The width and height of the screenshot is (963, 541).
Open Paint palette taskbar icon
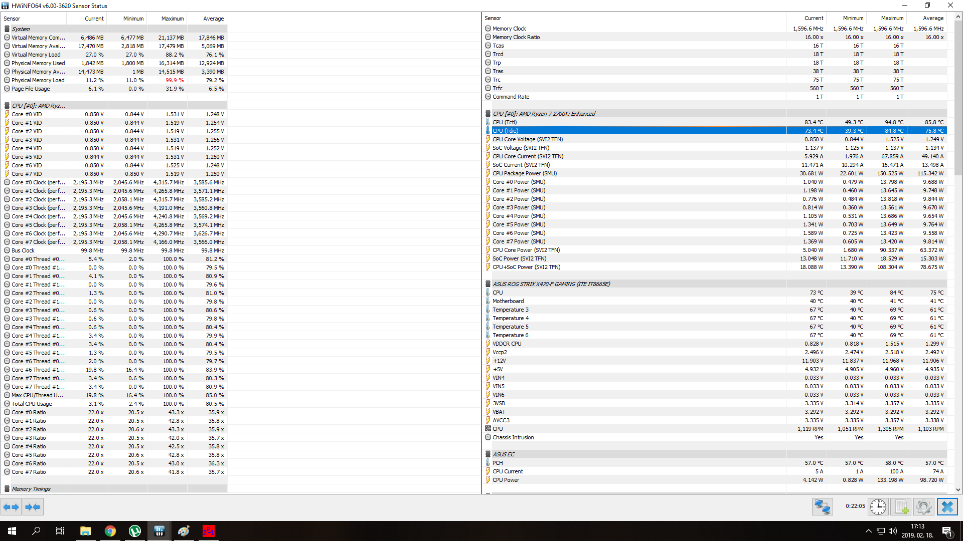[184, 531]
